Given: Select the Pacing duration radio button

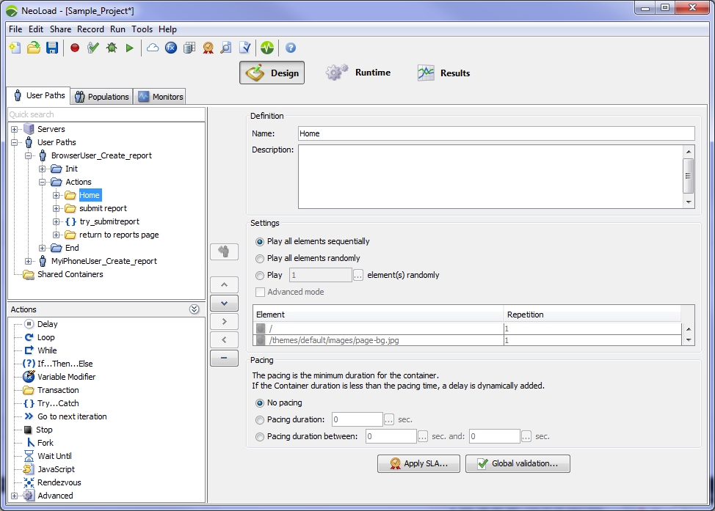Looking at the screenshot, I should coord(260,419).
